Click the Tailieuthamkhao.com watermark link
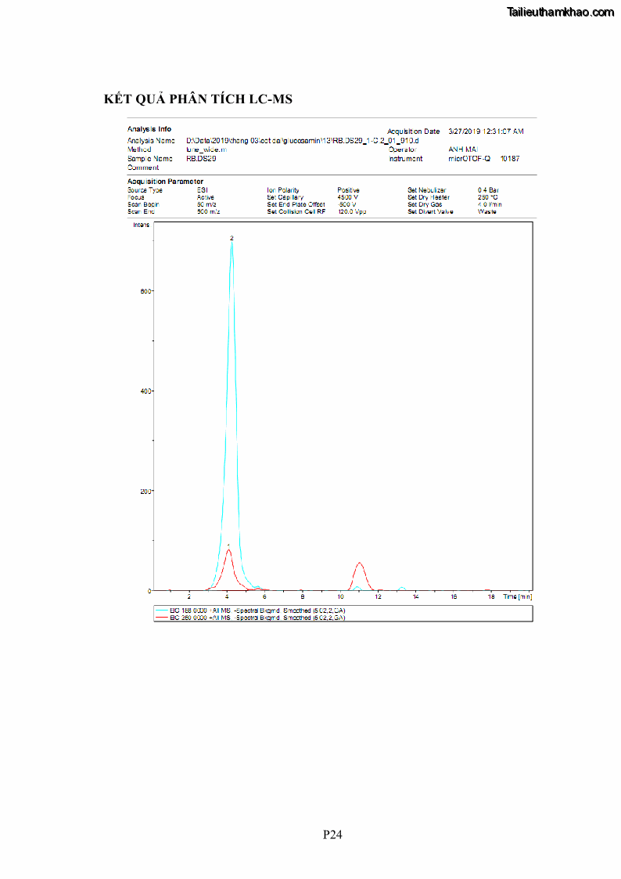This screenshot has width=621, height=879. pyautogui.click(x=560, y=13)
